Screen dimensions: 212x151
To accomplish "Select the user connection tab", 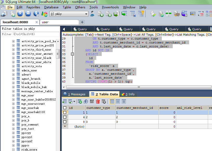I will tap(59, 22).
